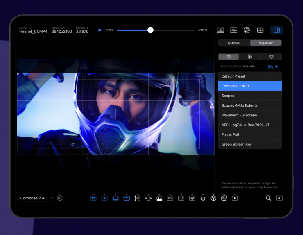Image resolution: width=303 pixels, height=235 pixels.
Task: Toggle the sidebar panel visibility
Action: [x=276, y=30]
